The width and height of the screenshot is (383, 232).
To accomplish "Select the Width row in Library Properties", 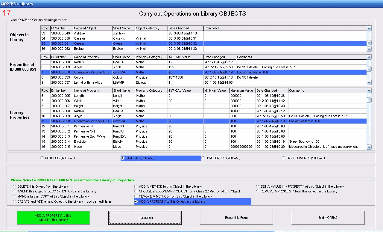I will coord(203,101).
